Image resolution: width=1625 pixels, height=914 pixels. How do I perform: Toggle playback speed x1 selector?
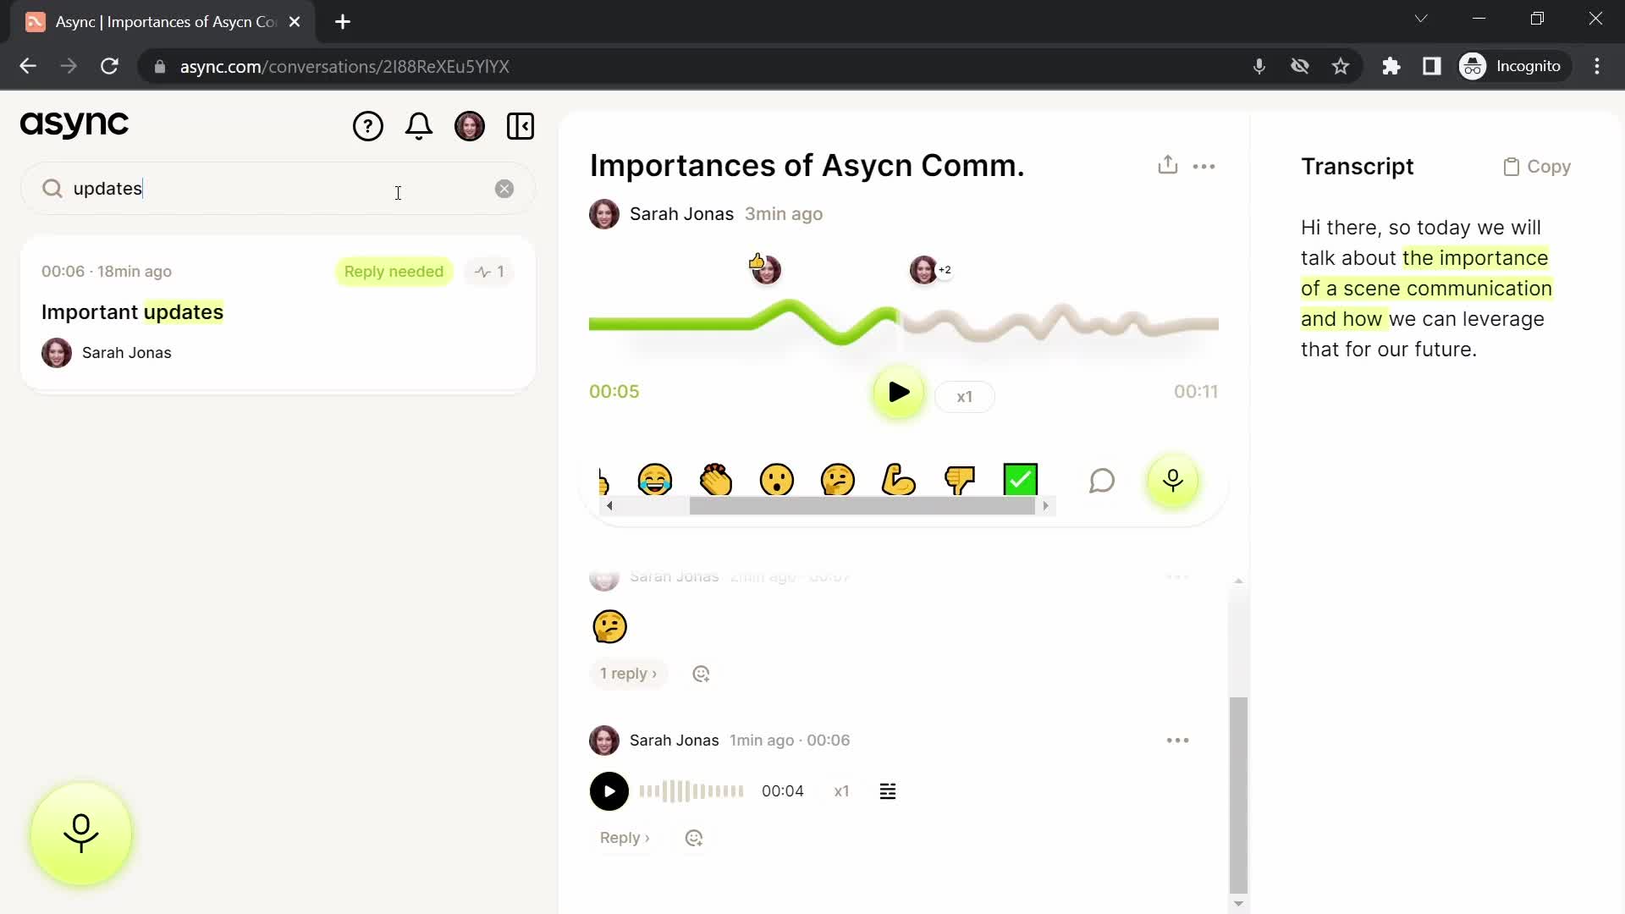coord(964,396)
